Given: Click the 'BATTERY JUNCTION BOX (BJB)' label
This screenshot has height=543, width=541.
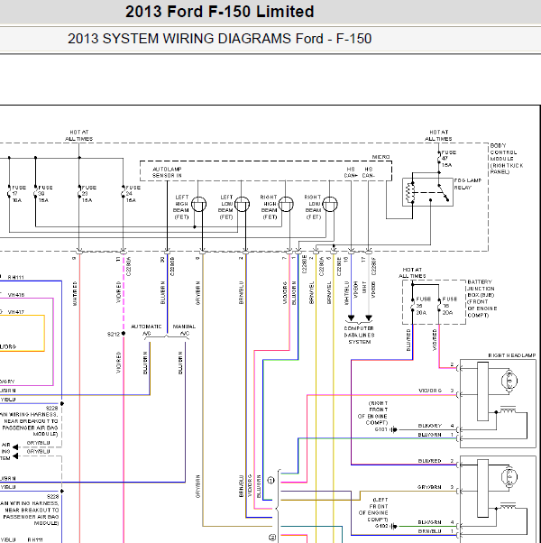Looking at the screenshot, I should click(x=481, y=289).
